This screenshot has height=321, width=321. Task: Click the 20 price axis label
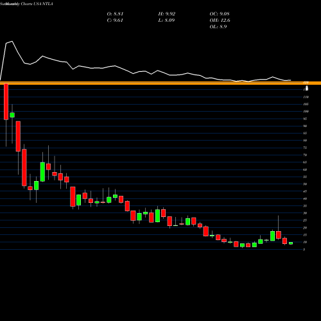(x=305, y=228)
